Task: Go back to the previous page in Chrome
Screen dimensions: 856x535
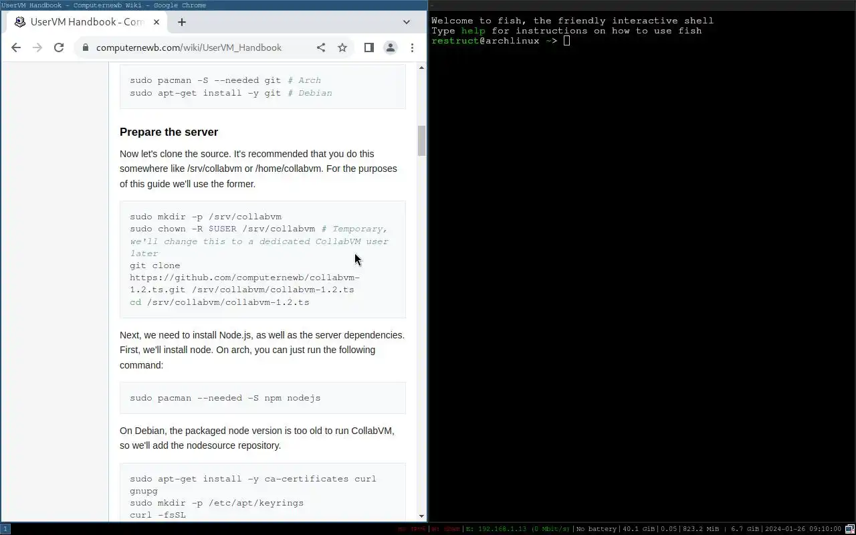Action: click(x=16, y=47)
